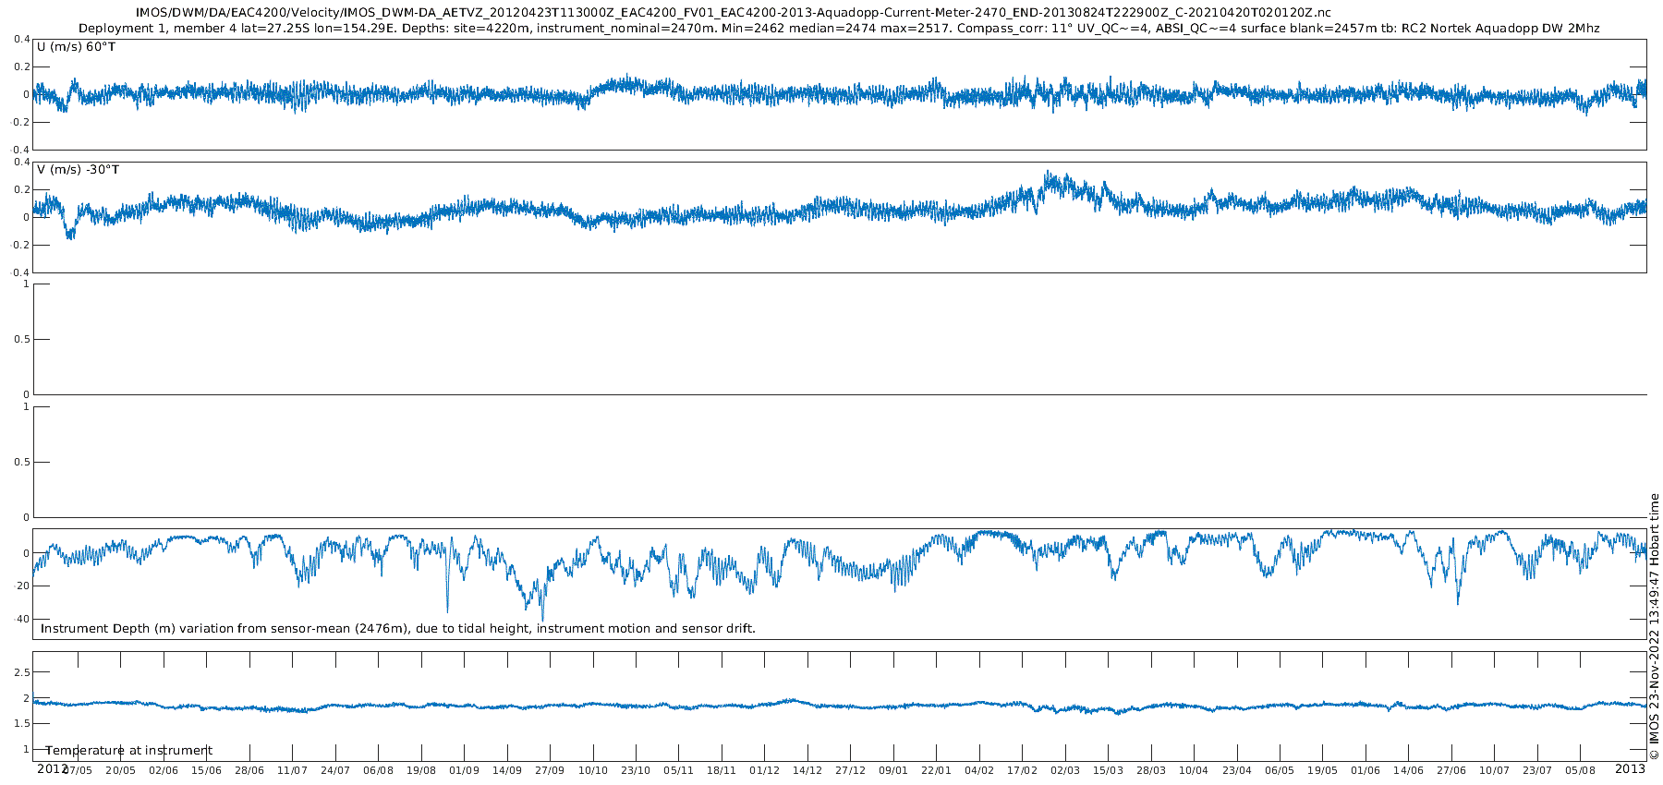Image resolution: width=1663 pixels, height=785 pixels.
Task: Select the '02/06' date tick label
Action: coord(164,770)
